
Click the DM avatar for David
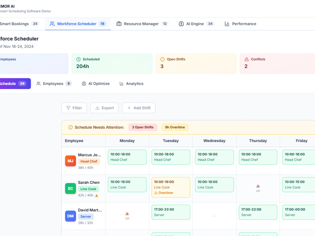tap(70, 216)
